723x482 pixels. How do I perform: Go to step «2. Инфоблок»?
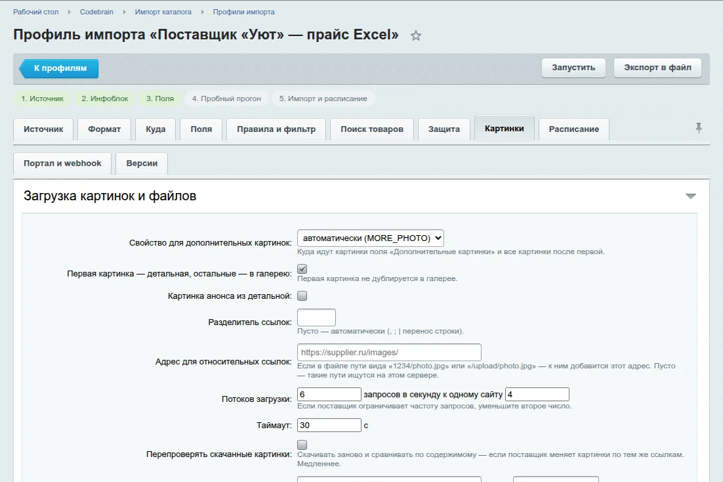105,99
